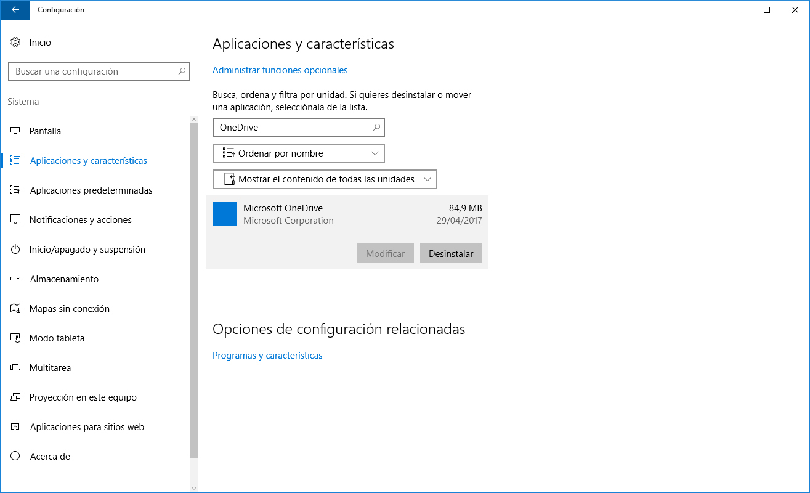Viewport: 810px width, 493px height.
Task: Click the blue Microsoft OneDrive app icon
Action: tap(225, 214)
